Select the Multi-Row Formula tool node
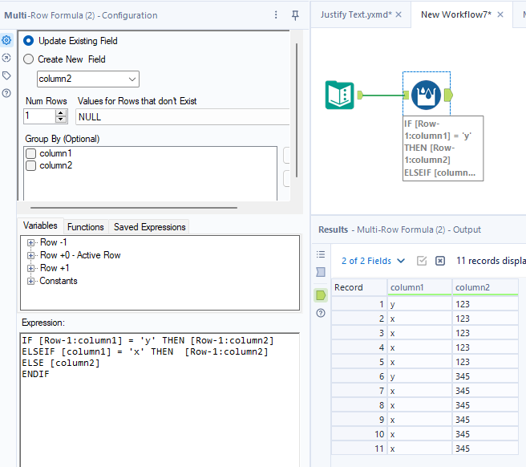Screen dimensions: 526x467 coord(426,95)
